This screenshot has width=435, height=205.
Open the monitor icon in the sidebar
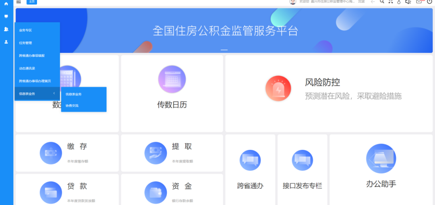coord(6,17)
